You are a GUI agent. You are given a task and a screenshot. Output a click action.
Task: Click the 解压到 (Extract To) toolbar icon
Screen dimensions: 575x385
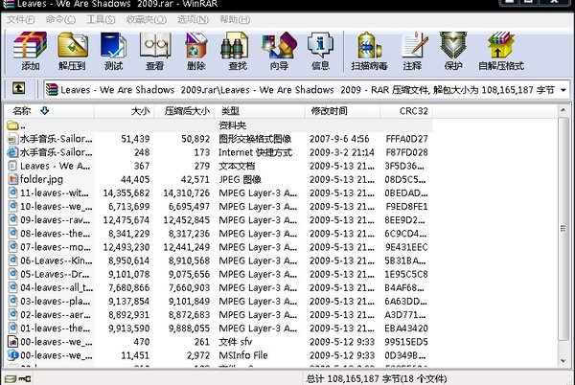72,45
